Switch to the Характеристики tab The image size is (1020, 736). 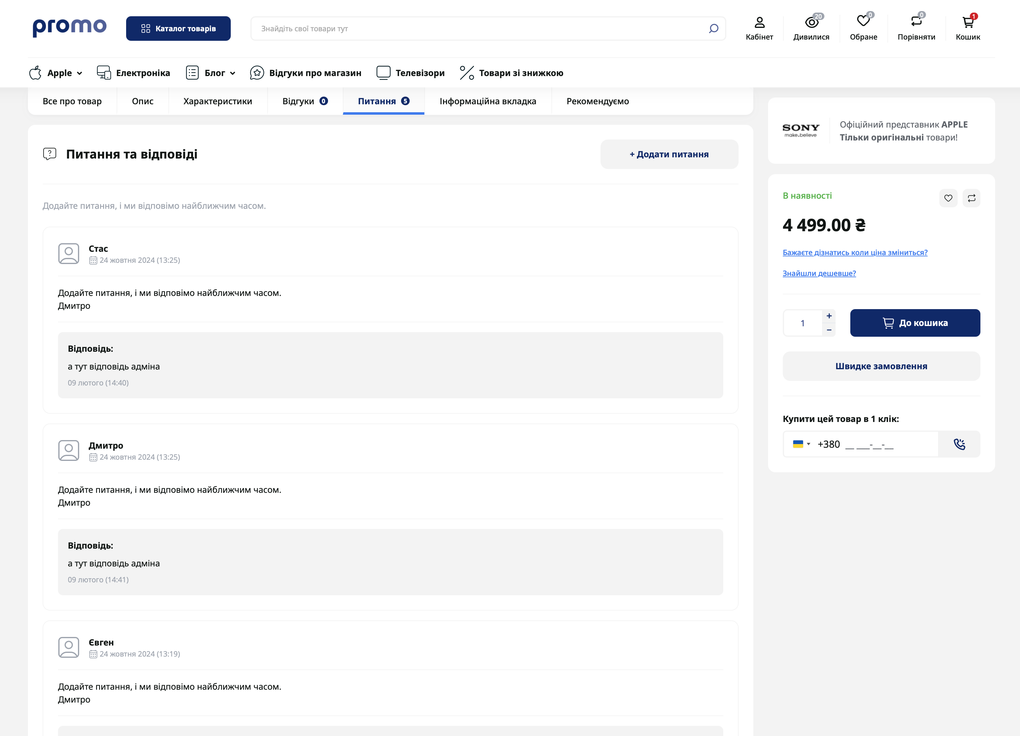tap(218, 101)
